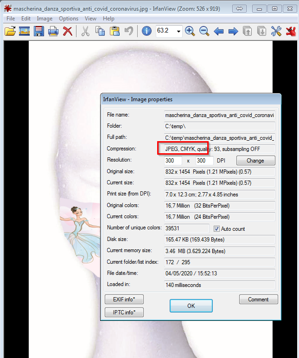Click the Paste clipboard icon

click(x=115, y=31)
